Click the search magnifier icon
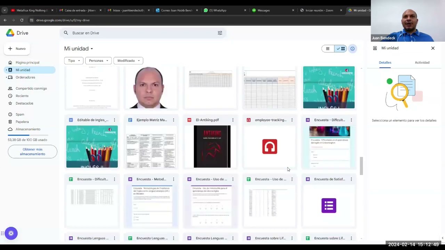Viewport: 445px width, 250px height. pyautogui.click(x=66, y=33)
